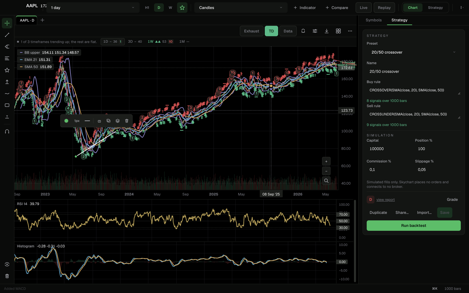Zoom in with the plus chart button
This screenshot has width=469, height=293.
326,161
